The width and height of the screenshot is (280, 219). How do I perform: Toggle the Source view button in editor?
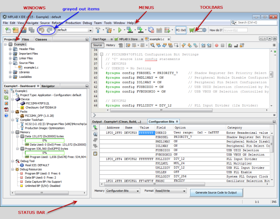(98, 45)
